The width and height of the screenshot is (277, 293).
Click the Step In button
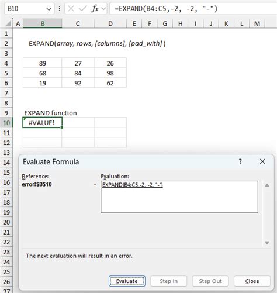coord(169,281)
